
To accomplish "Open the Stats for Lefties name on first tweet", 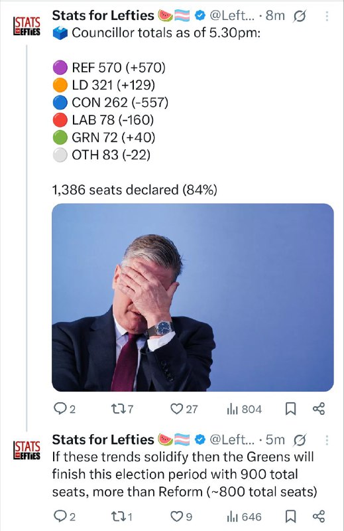I will coord(103,15).
